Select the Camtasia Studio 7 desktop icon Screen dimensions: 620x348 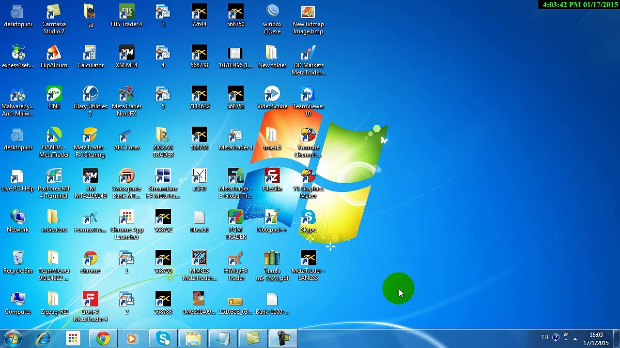54,19
